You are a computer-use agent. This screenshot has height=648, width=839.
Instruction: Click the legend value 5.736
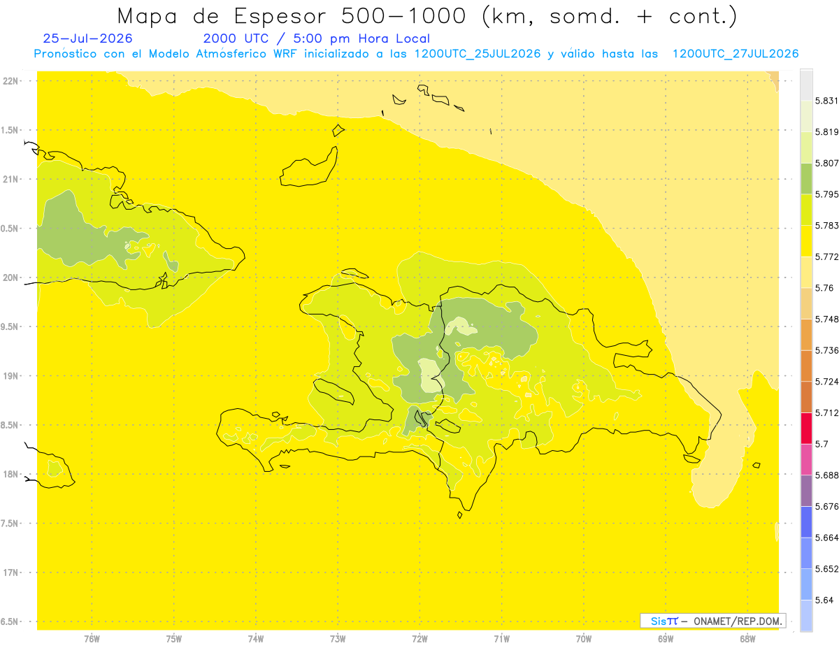(x=826, y=350)
